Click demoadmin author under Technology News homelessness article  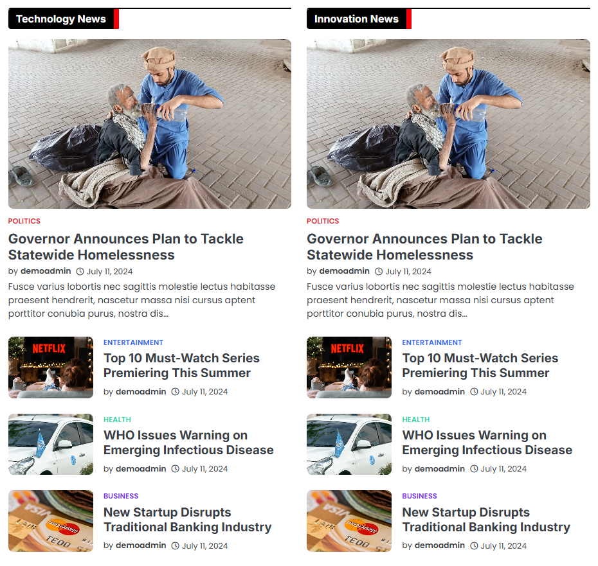pos(46,271)
